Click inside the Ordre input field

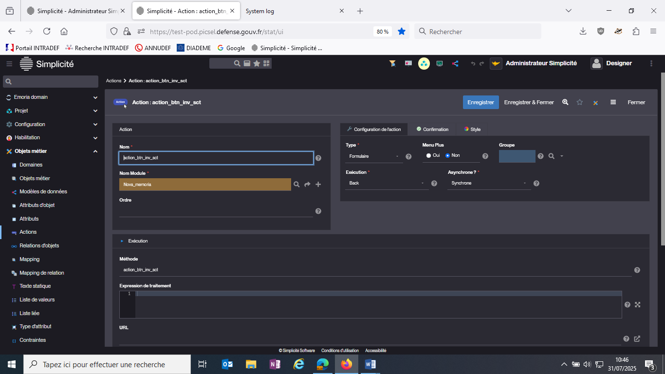216,211
